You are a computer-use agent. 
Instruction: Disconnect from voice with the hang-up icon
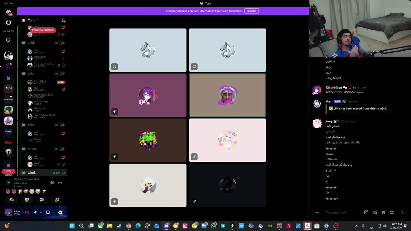point(60,183)
